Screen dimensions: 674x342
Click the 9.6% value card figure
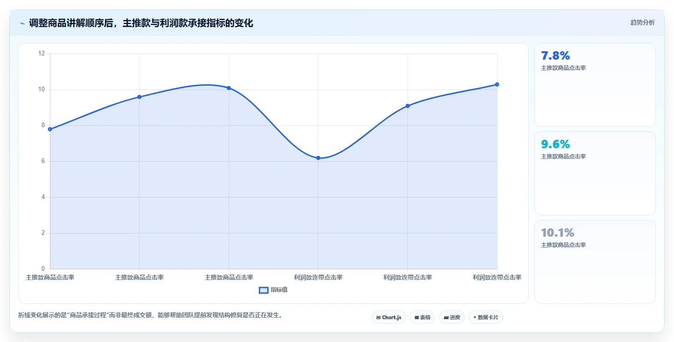[555, 144]
